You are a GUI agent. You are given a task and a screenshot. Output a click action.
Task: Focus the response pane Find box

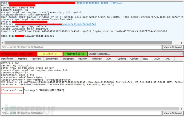(80, 113)
